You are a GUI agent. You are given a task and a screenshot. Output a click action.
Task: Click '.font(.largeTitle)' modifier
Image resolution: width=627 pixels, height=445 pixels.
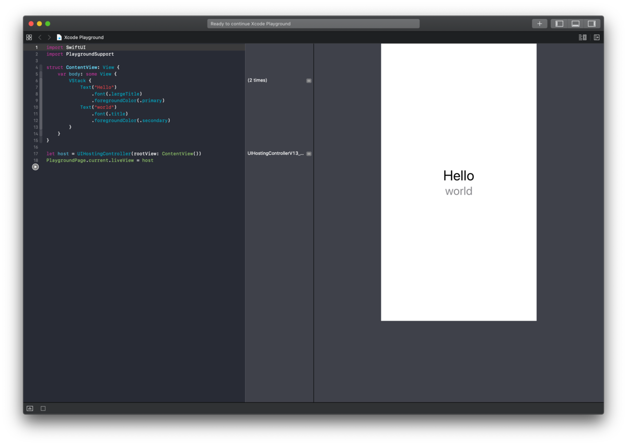click(117, 94)
